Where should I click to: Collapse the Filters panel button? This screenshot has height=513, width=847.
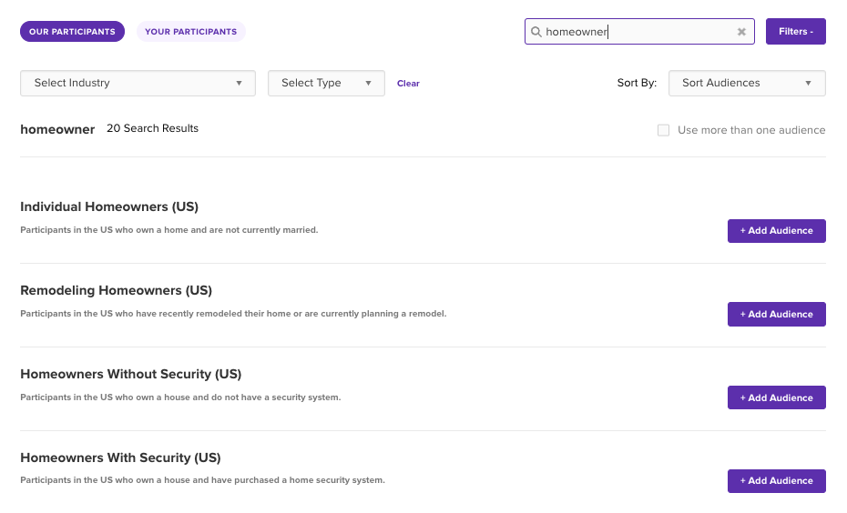pyautogui.click(x=795, y=31)
